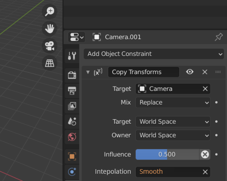Select the hand pan view icon
This screenshot has width=227, height=181.
click(49, 29)
